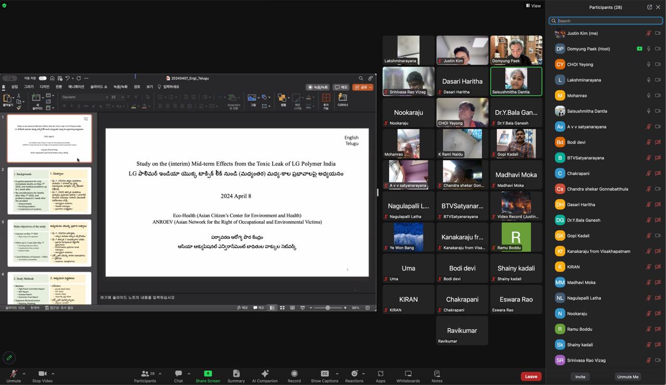Redo action in PowerPoint

[79, 78]
